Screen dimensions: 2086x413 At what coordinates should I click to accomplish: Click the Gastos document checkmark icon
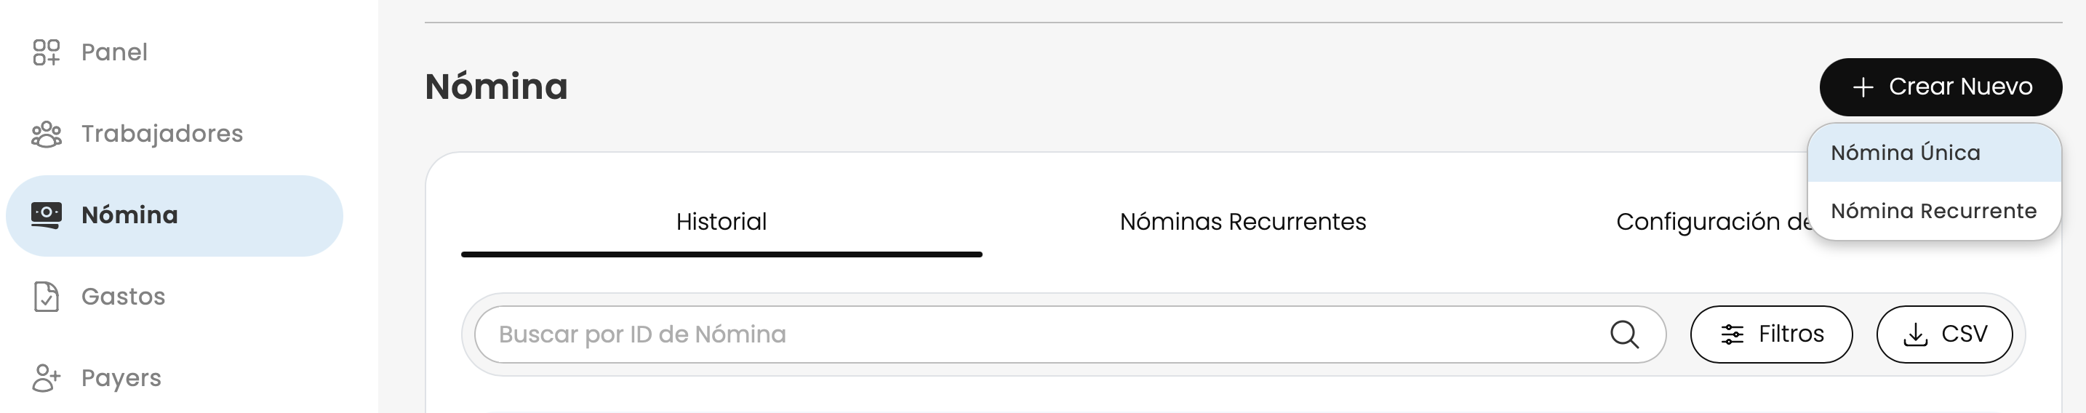46,297
